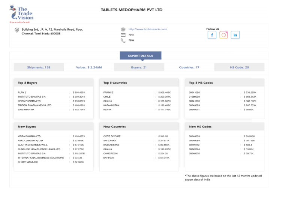
Task: Click SUNSHINE HEALTHCARE LANKA LTD buyer
Action: point(39,149)
